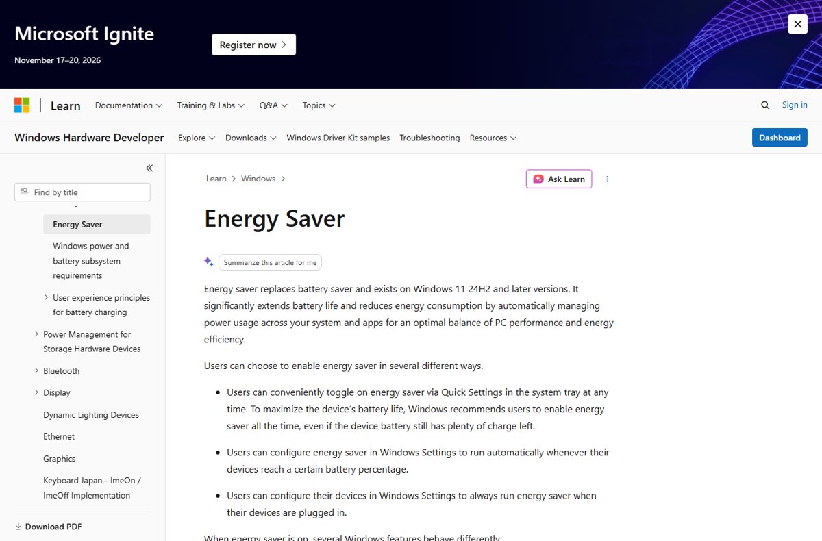Open Windows Driver Kit samples
Screen dimensions: 822x541
338,138
